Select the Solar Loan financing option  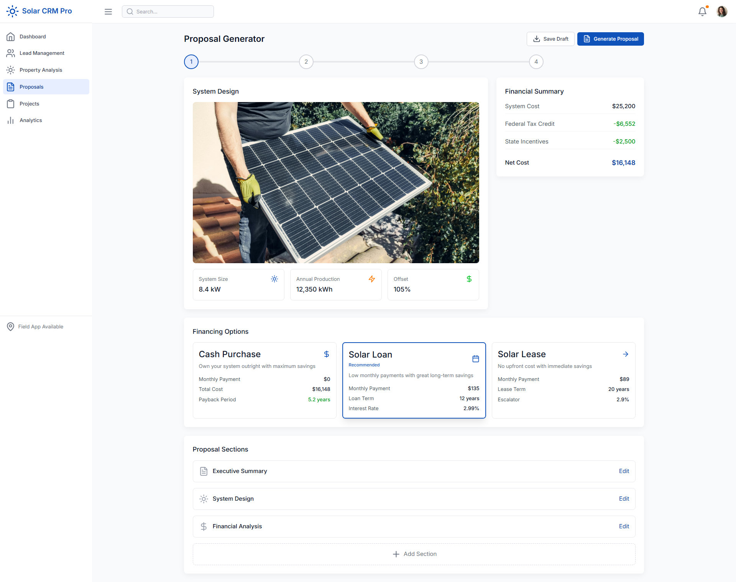pyautogui.click(x=414, y=380)
